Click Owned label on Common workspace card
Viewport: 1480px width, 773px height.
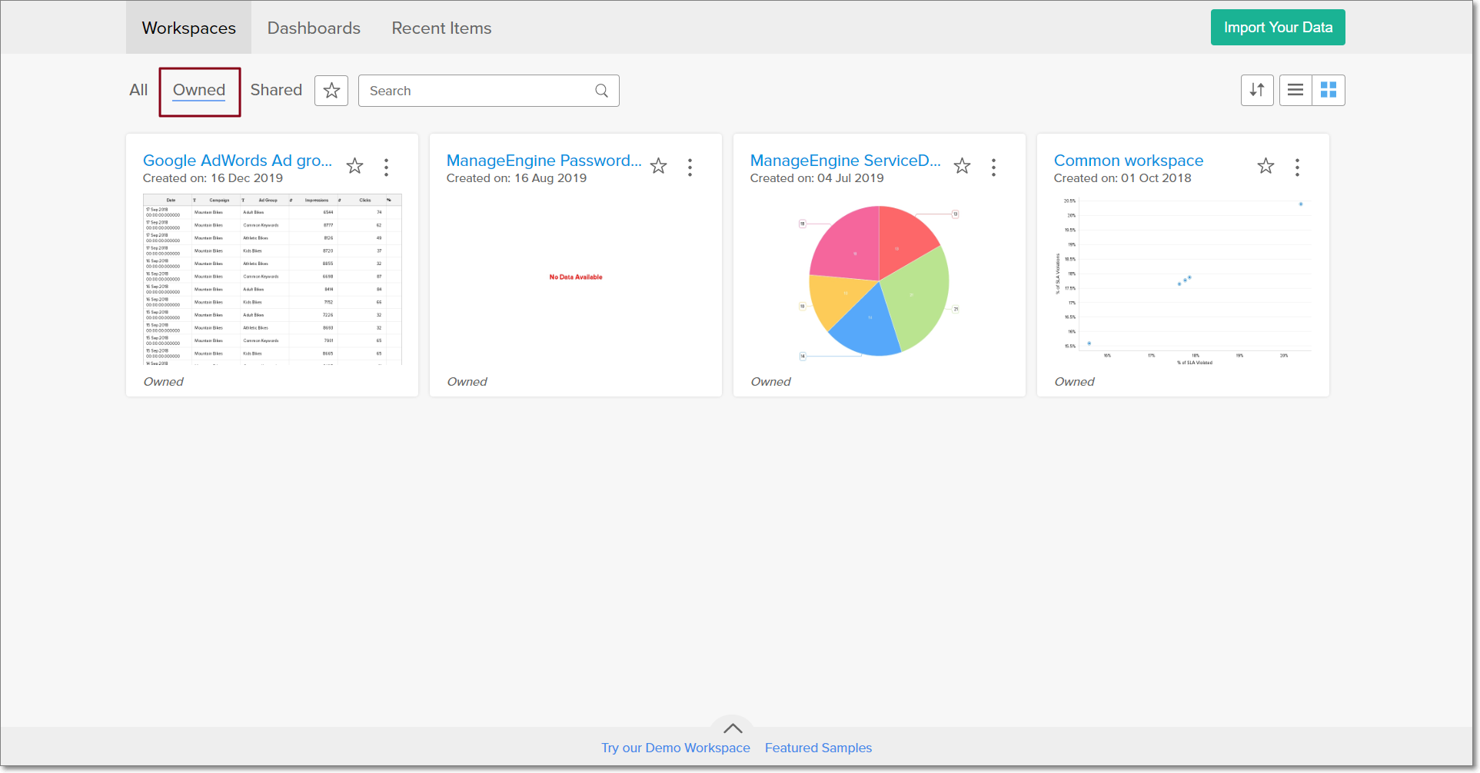pyautogui.click(x=1075, y=382)
